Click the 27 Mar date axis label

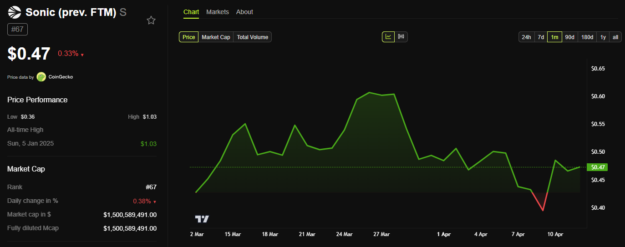pos(381,234)
